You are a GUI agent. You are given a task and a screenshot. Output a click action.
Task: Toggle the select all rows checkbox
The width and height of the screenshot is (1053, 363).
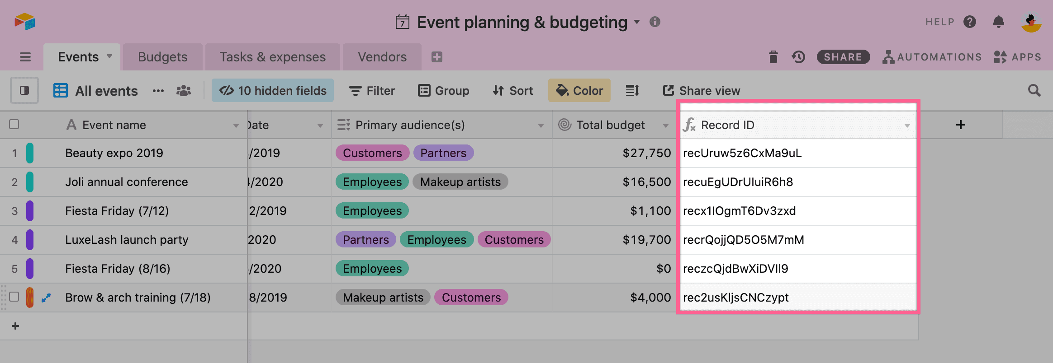click(x=14, y=125)
